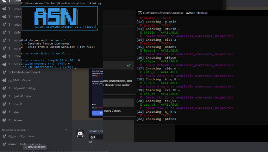Screen dimensions: 268x152
Task: Open the channel named تحديثات • المشتركين
Action: point(20,80)
